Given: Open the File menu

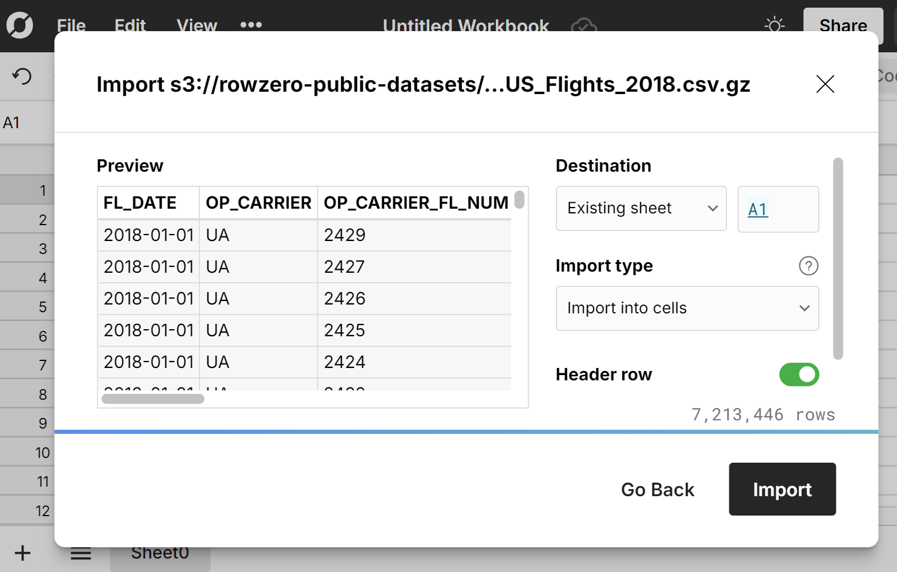Looking at the screenshot, I should 71,26.
